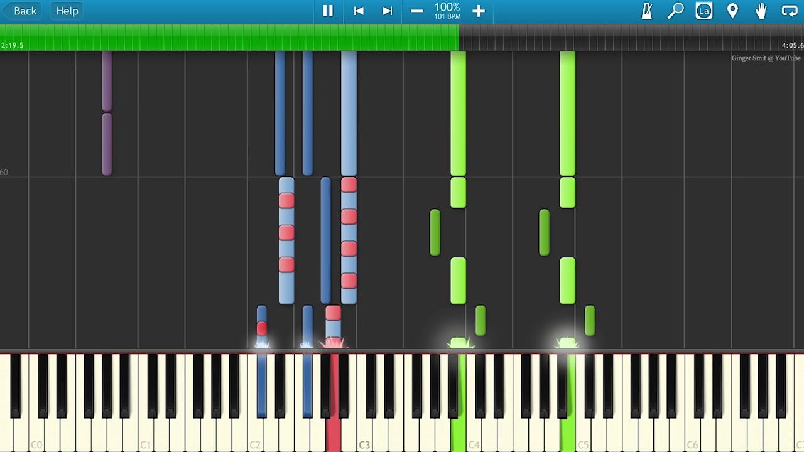Click the 100% 101 BPM tempo display
The image size is (804, 452).
(x=447, y=11)
